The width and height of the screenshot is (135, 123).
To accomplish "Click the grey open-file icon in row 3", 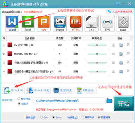I will coord(113,63).
